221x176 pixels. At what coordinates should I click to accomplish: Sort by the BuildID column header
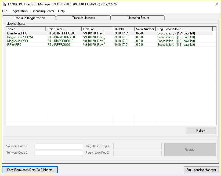click(x=124, y=29)
